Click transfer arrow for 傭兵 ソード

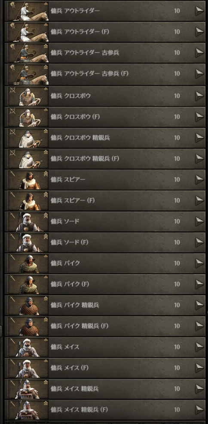pos(199,221)
